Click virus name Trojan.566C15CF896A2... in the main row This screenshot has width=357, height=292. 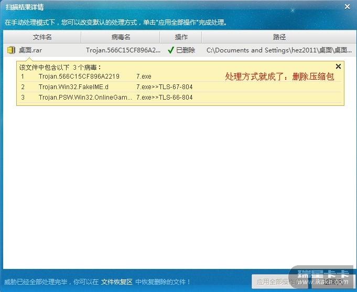tap(123, 50)
